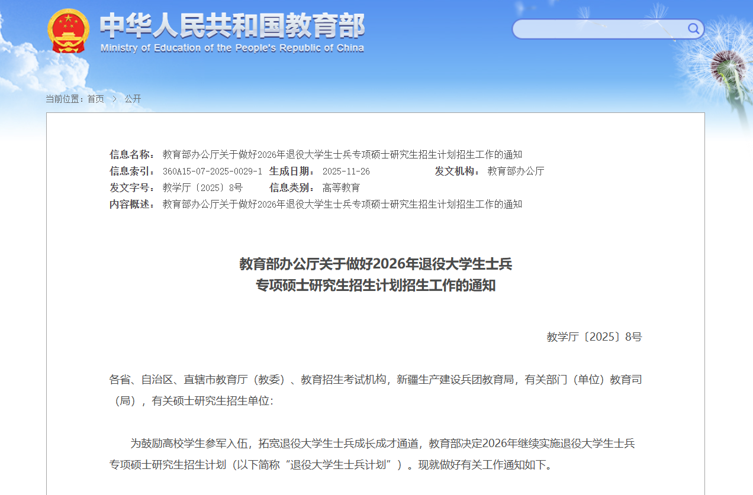Click the 教学厅〔2025〕8号 value beside 发文字号
Image resolution: width=753 pixels, height=495 pixels.
click(x=202, y=188)
